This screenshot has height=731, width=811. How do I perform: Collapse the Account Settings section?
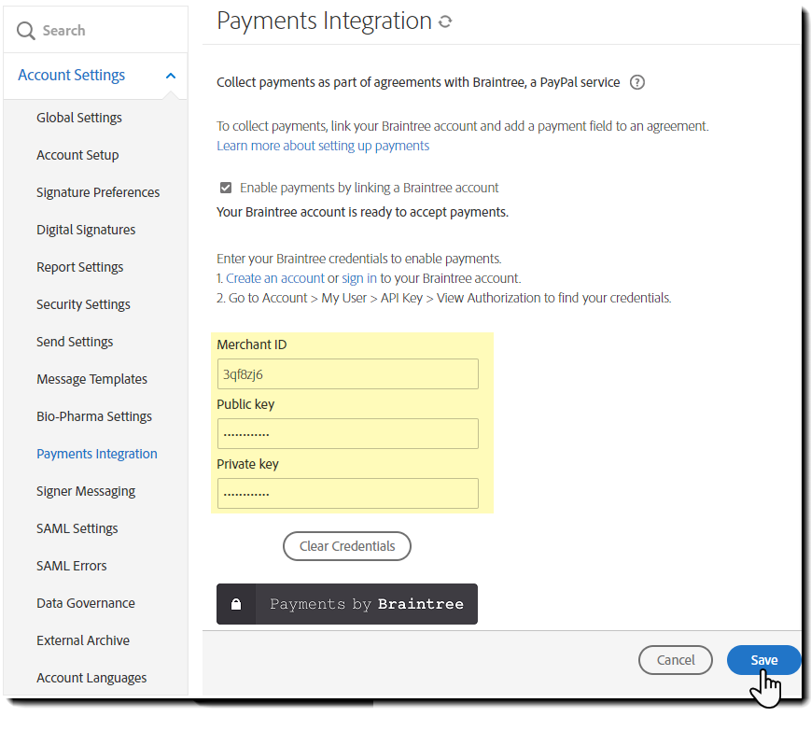coord(170,76)
